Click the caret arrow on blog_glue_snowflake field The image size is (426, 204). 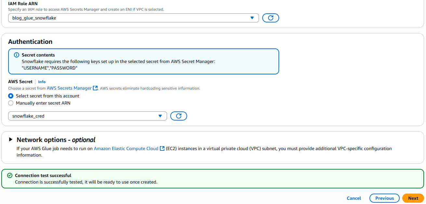[252, 18]
